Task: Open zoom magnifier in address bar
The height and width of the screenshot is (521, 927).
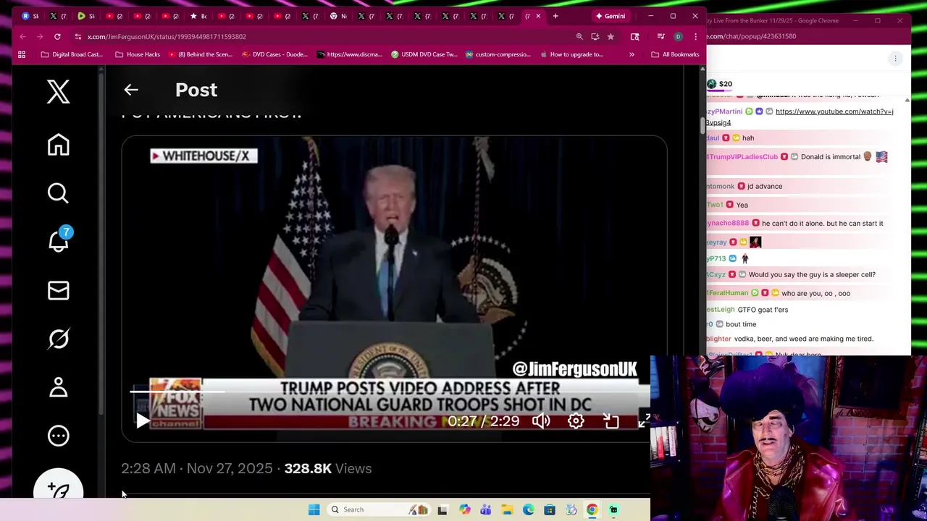Action: (x=579, y=36)
